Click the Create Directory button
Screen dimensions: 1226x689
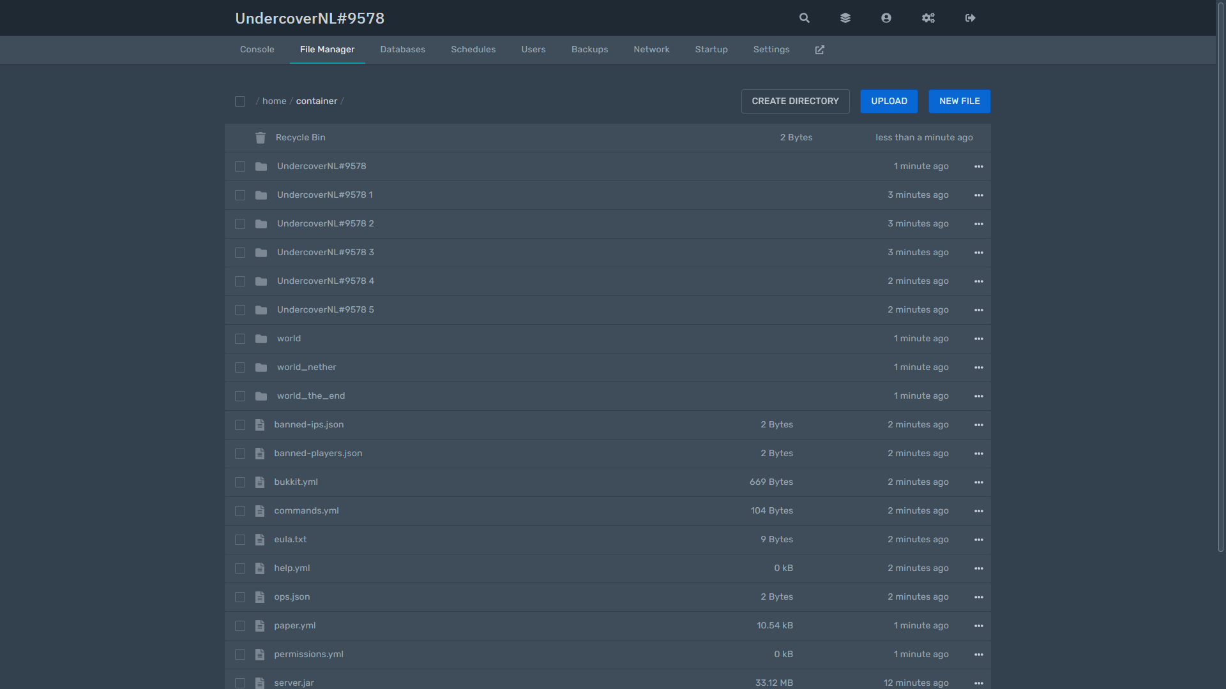(x=796, y=101)
